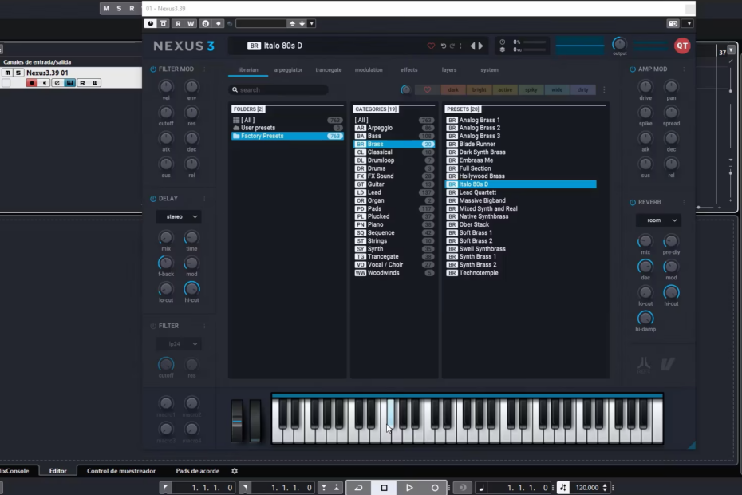
Task: Go to the next preset with right arrow
Action: click(481, 46)
